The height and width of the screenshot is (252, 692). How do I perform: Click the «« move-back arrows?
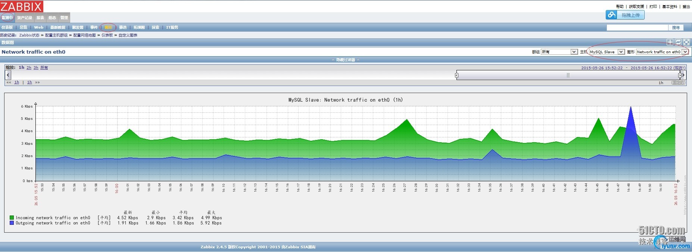pyautogui.click(x=9, y=83)
